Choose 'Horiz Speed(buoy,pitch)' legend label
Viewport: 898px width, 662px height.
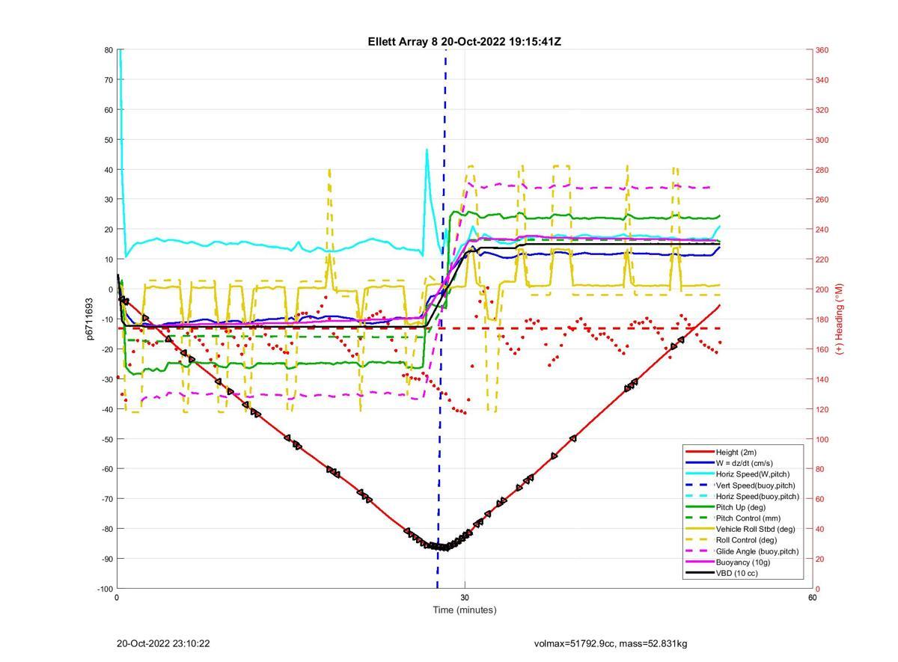757,496
